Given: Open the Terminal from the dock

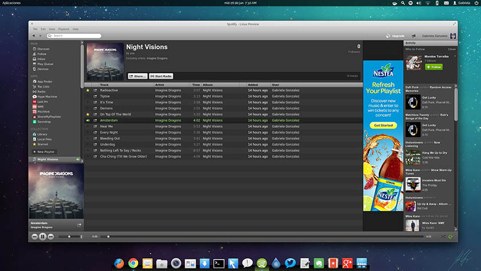Looking at the screenshot, I should (x=219, y=264).
